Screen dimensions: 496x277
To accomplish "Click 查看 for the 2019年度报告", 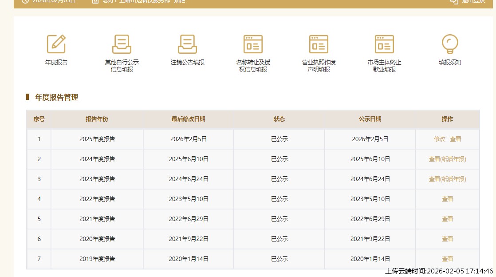I will [447, 259].
